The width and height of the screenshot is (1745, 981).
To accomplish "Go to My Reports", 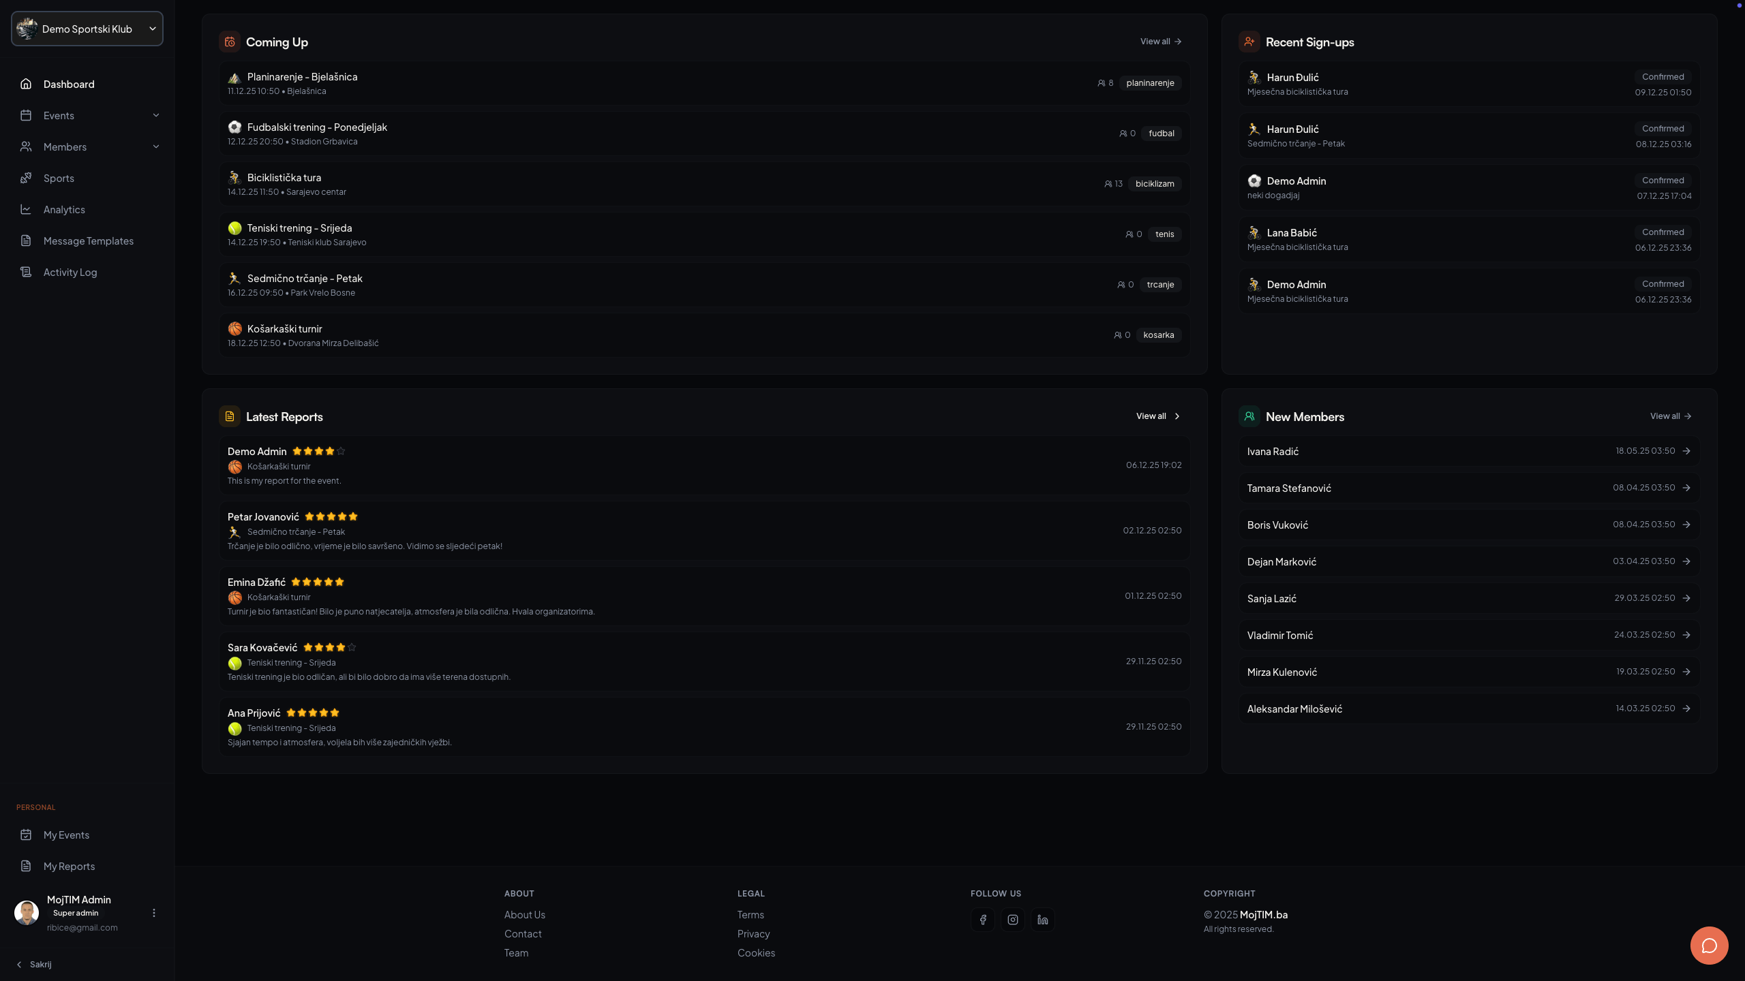I will point(69,866).
